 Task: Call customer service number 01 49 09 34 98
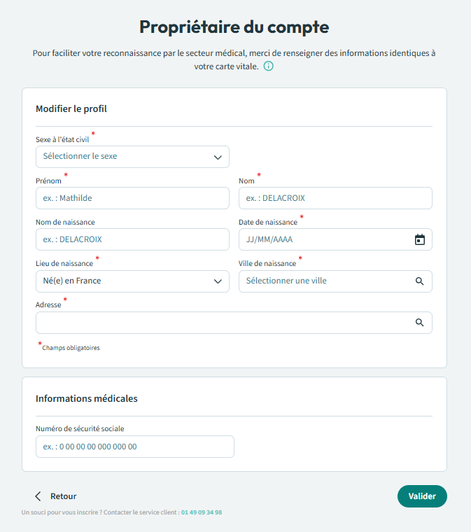[x=202, y=512]
